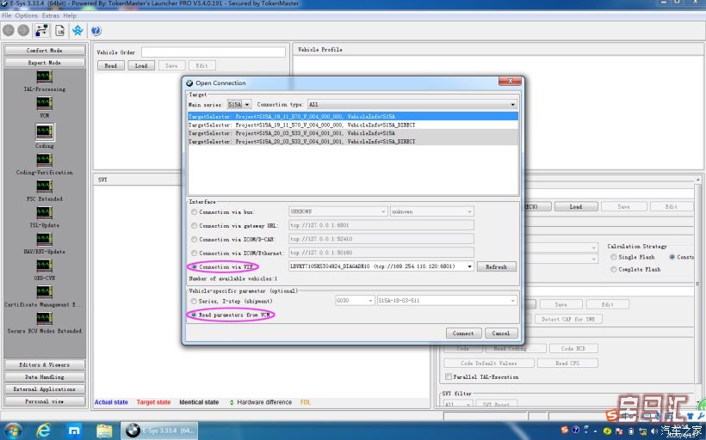
Task: Open the Secure ECU Modes Extended icon
Action: click(44, 319)
